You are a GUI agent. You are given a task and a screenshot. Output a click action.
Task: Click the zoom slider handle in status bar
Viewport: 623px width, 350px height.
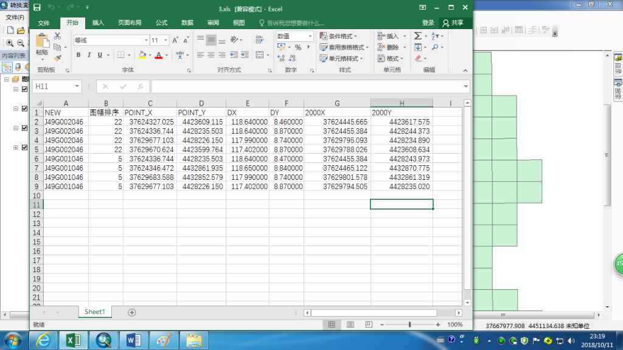click(x=409, y=324)
